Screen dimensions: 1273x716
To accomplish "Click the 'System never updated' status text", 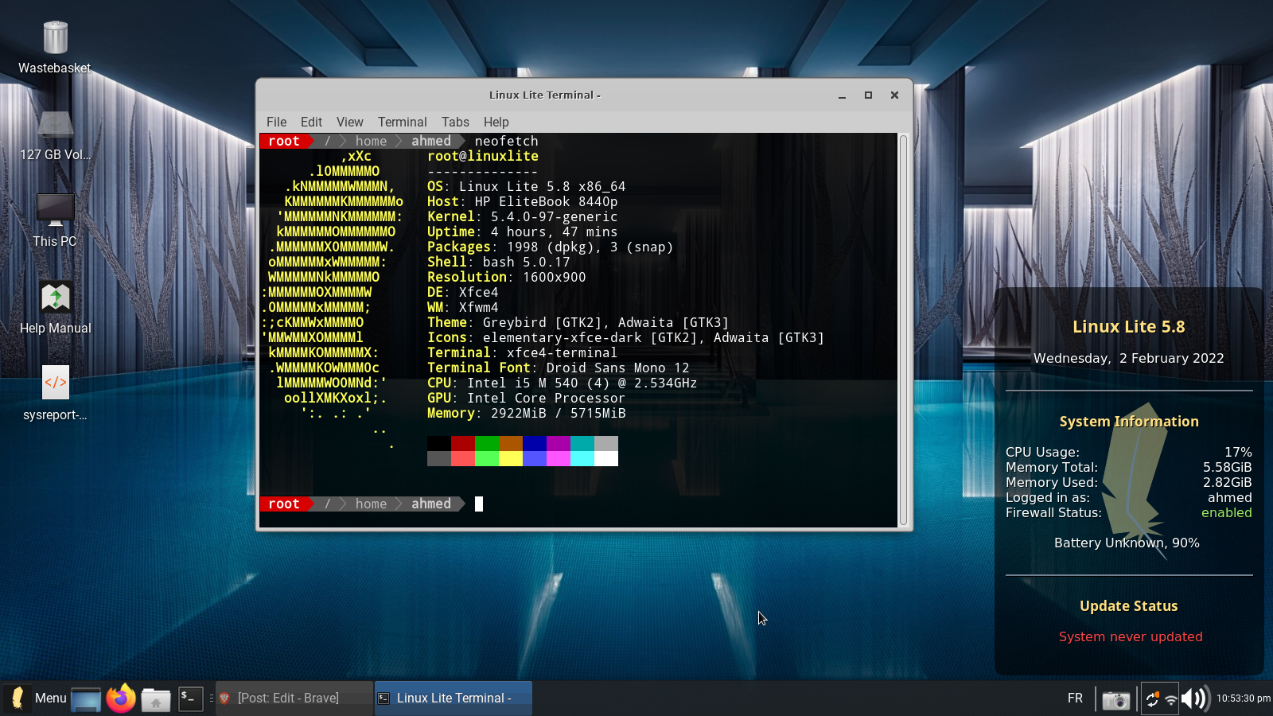I will 1131,636.
